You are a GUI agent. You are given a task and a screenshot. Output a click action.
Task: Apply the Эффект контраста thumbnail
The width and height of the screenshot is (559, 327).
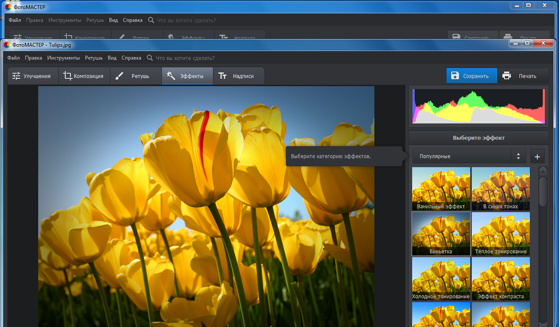point(501,279)
